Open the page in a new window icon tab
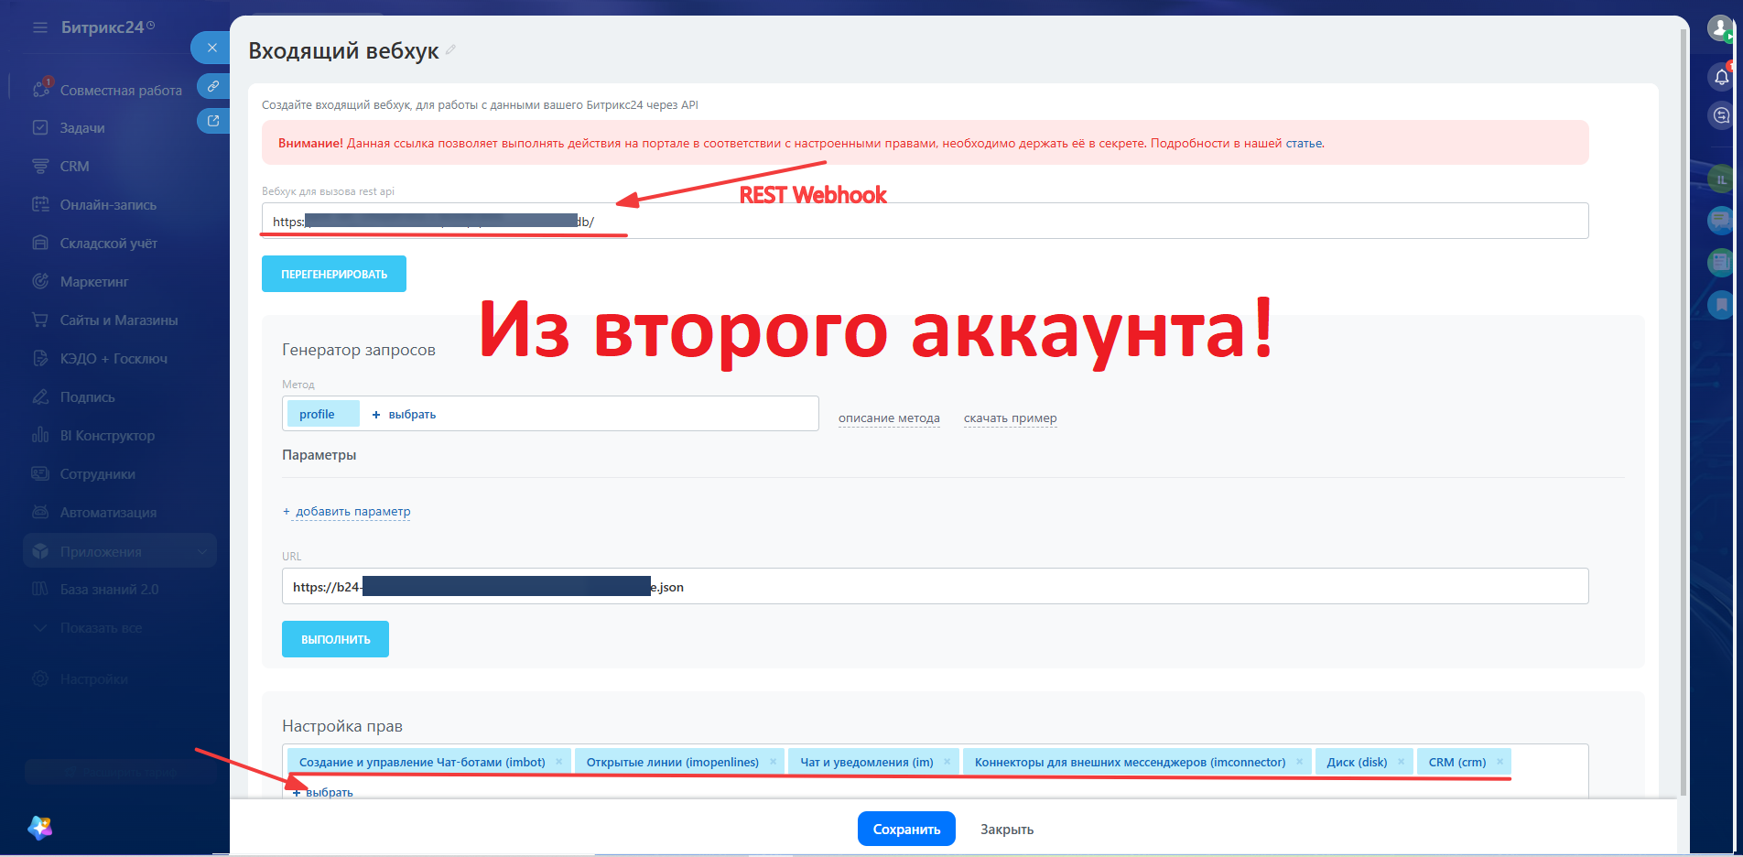 point(213,120)
